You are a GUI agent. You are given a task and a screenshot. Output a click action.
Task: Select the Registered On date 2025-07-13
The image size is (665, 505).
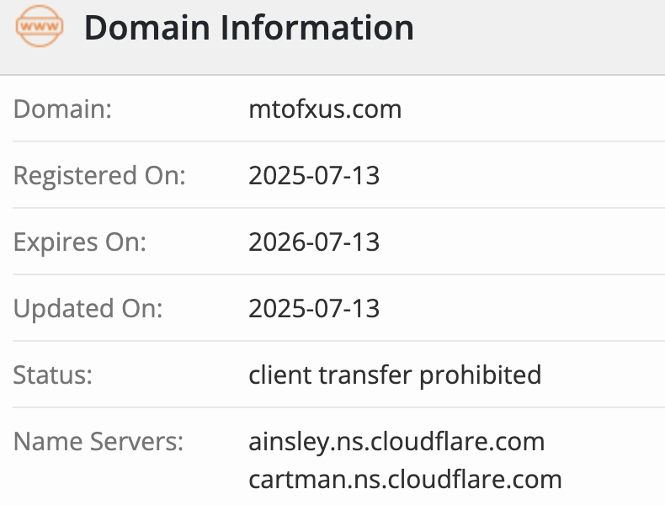314,176
